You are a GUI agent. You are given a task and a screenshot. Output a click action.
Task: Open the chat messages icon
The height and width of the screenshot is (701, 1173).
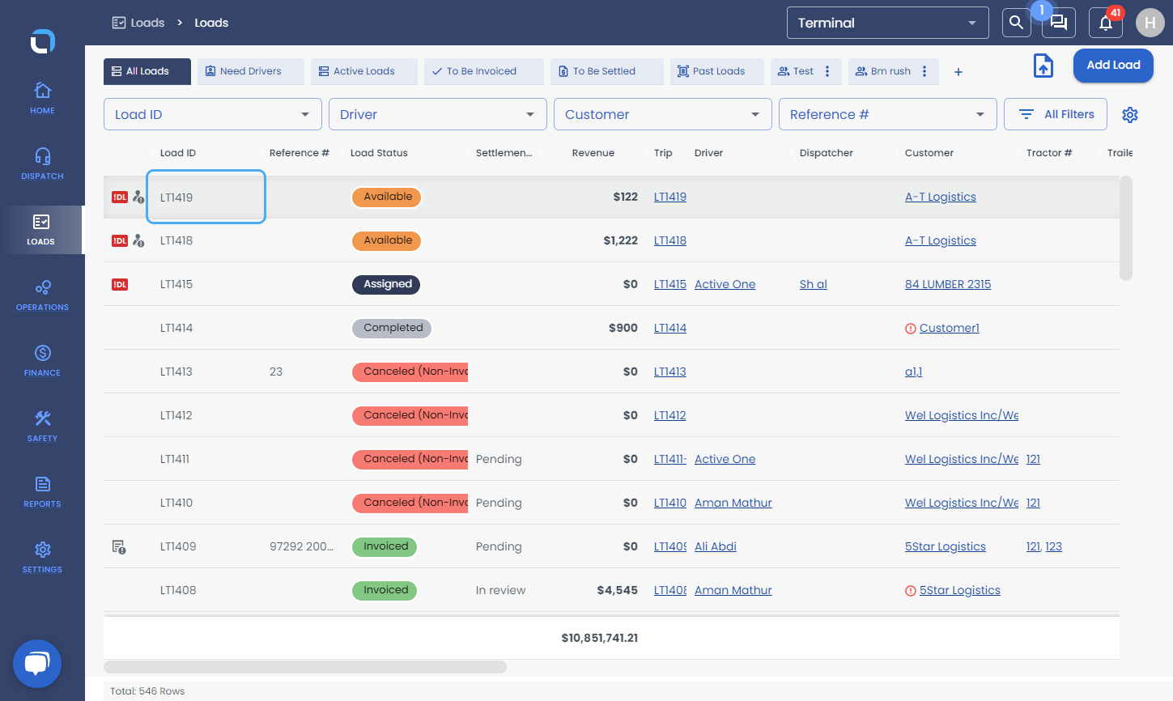1059,23
